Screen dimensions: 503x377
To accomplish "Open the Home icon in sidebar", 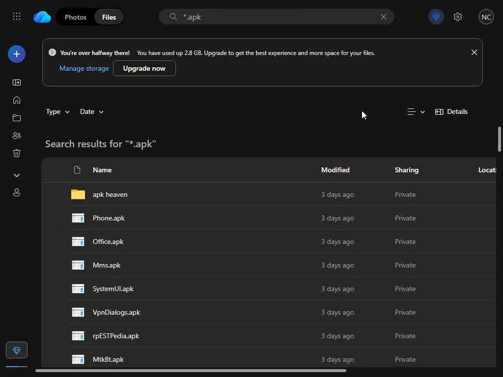I will click(17, 100).
